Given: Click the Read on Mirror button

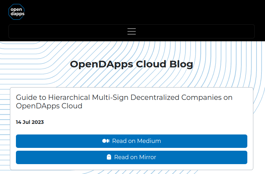Looking at the screenshot, I should click(132, 157).
